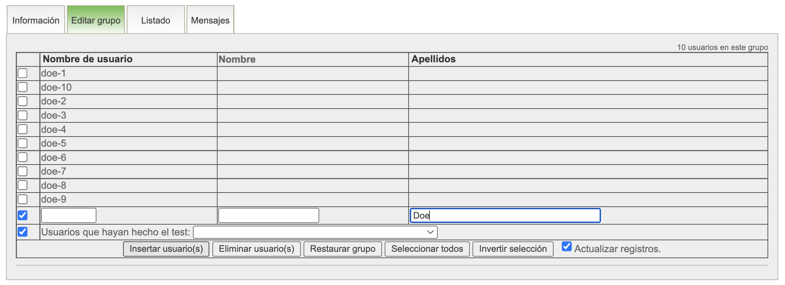Expand the test selection dropdown
The width and height of the screenshot is (785, 285).
point(315,232)
